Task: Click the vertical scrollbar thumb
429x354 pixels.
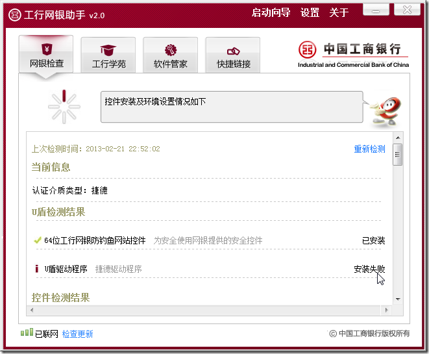Action: [398, 155]
